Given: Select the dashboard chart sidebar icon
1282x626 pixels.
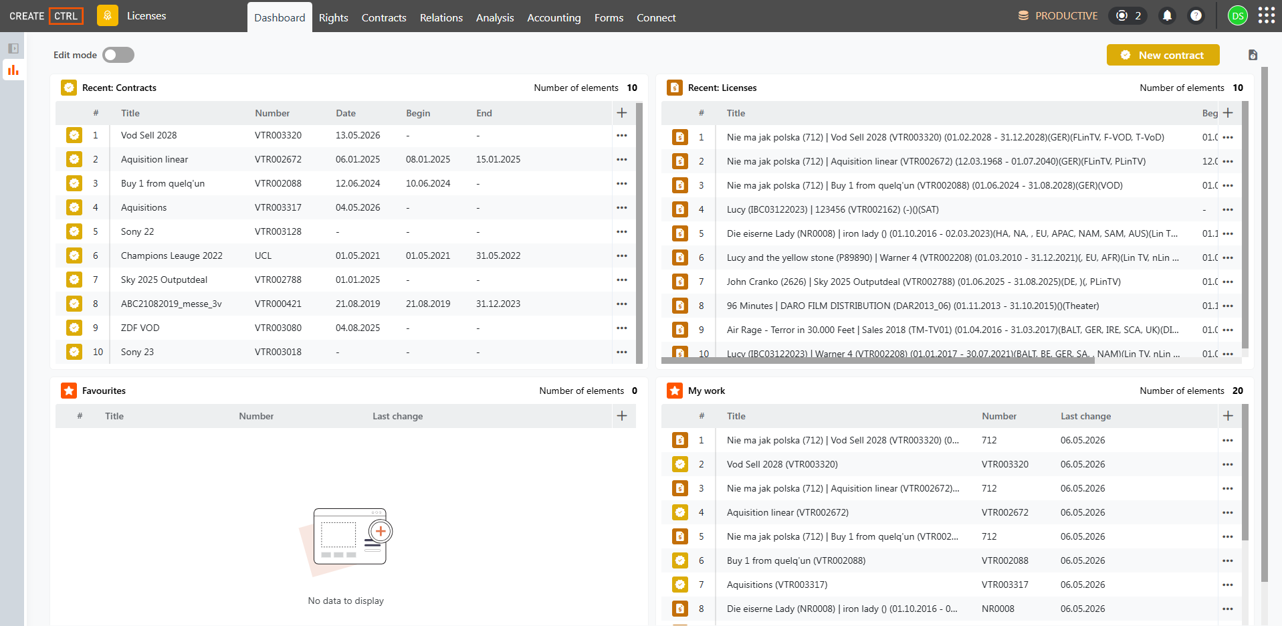Looking at the screenshot, I should tap(13, 70).
